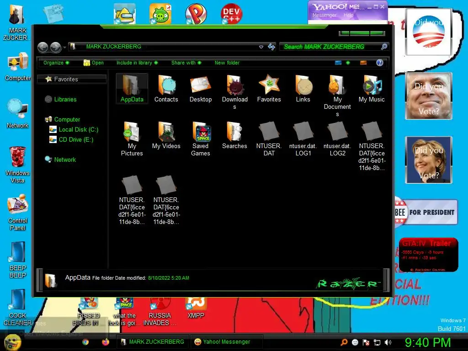Open the Computer desktop icon
Image resolution: width=468 pixels, height=351 pixels.
pos(17,66)
